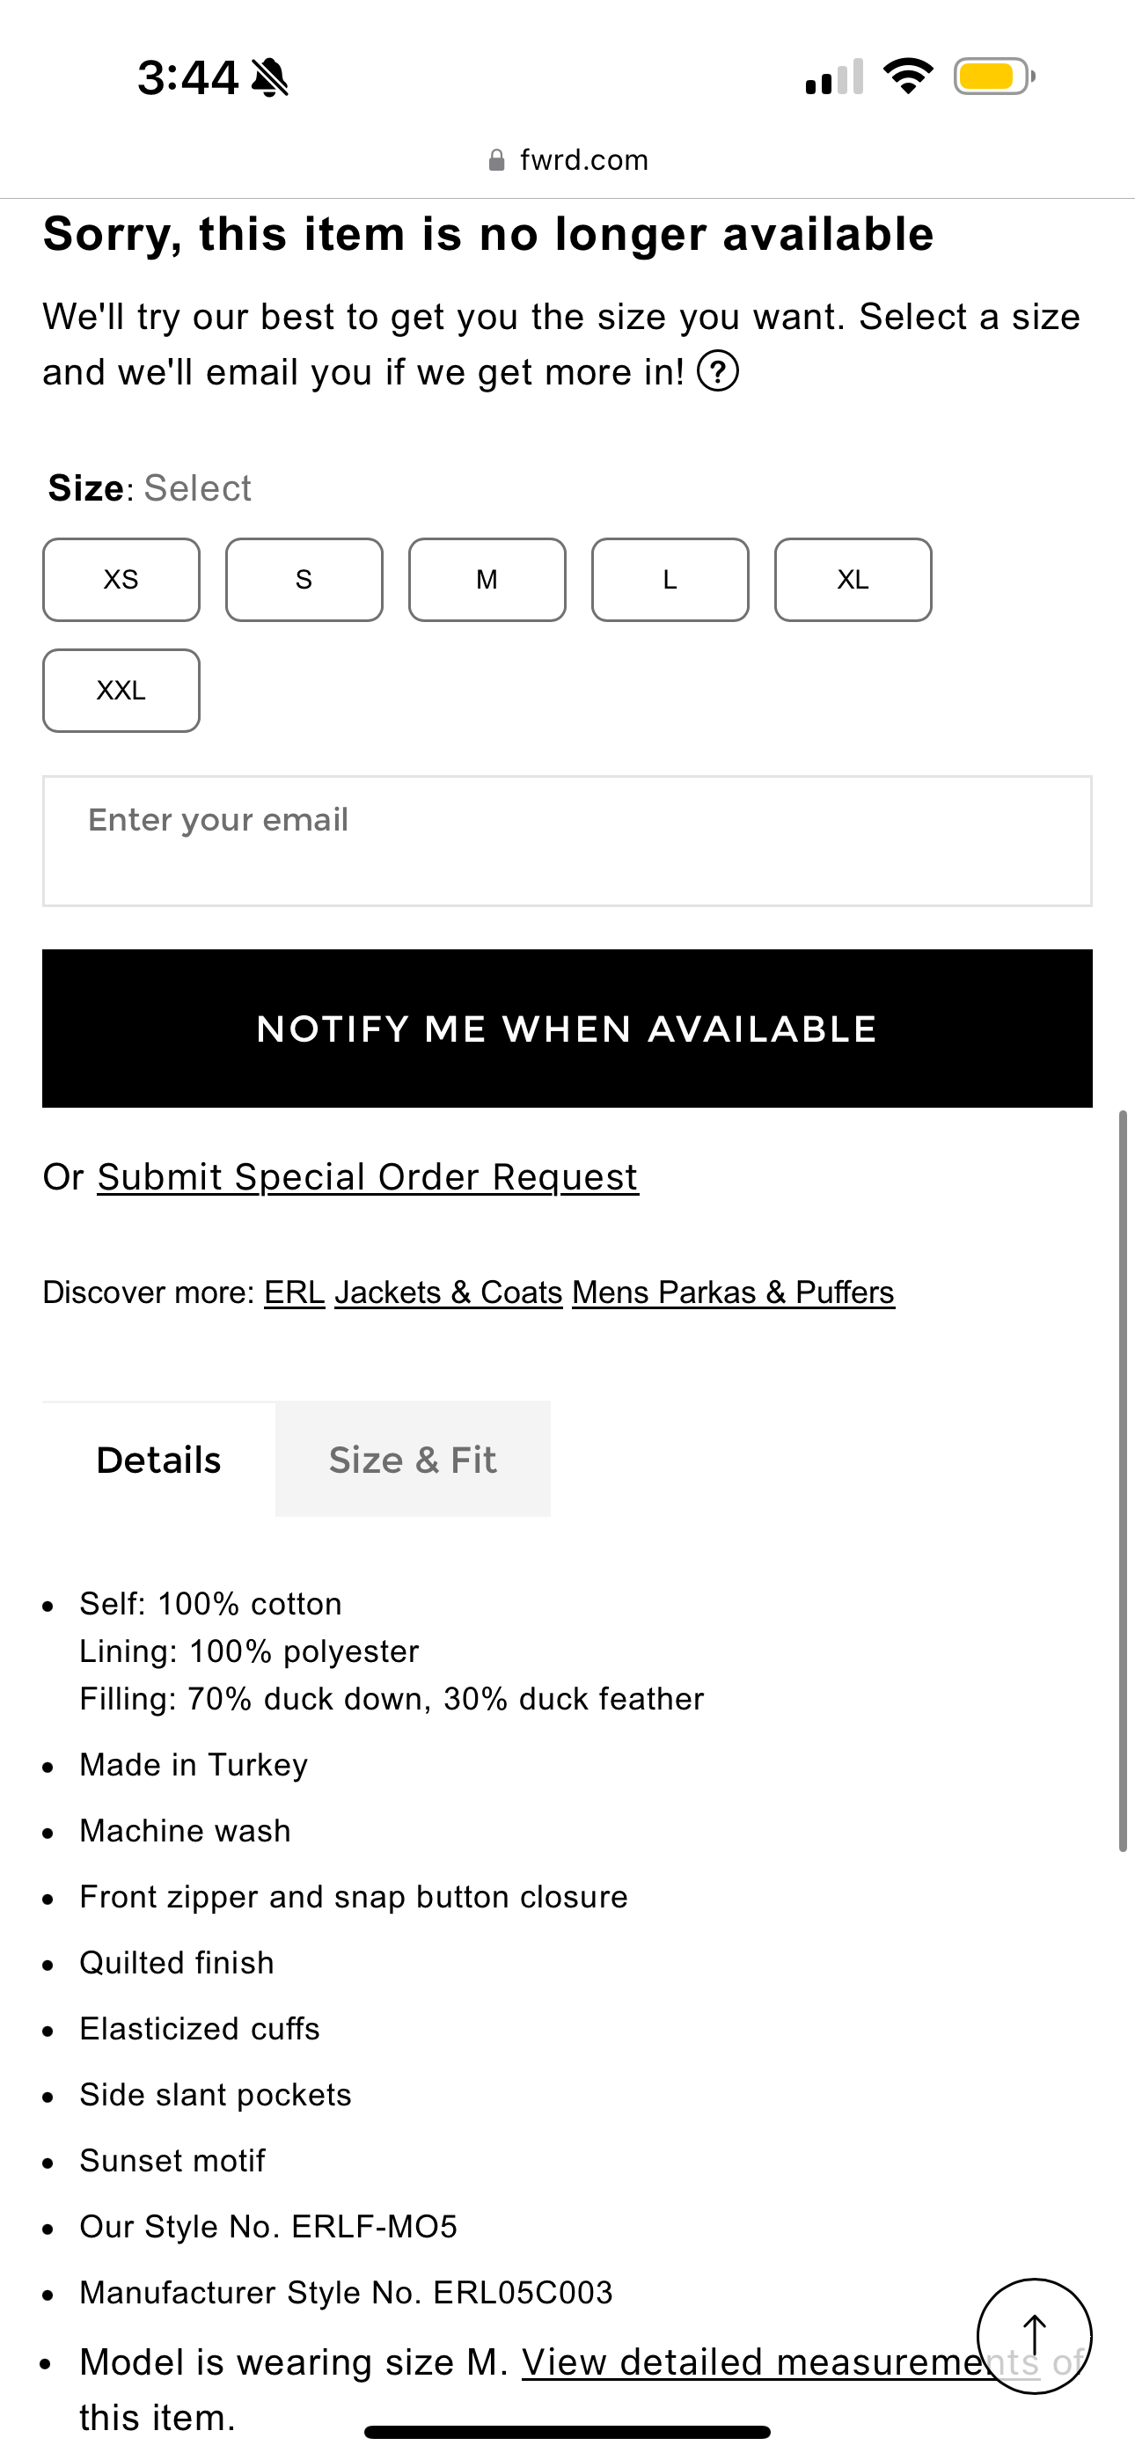Viewport: 1135px width, 2460px height.
Task: Choose size XXL
Action: (x=121, y=691)
